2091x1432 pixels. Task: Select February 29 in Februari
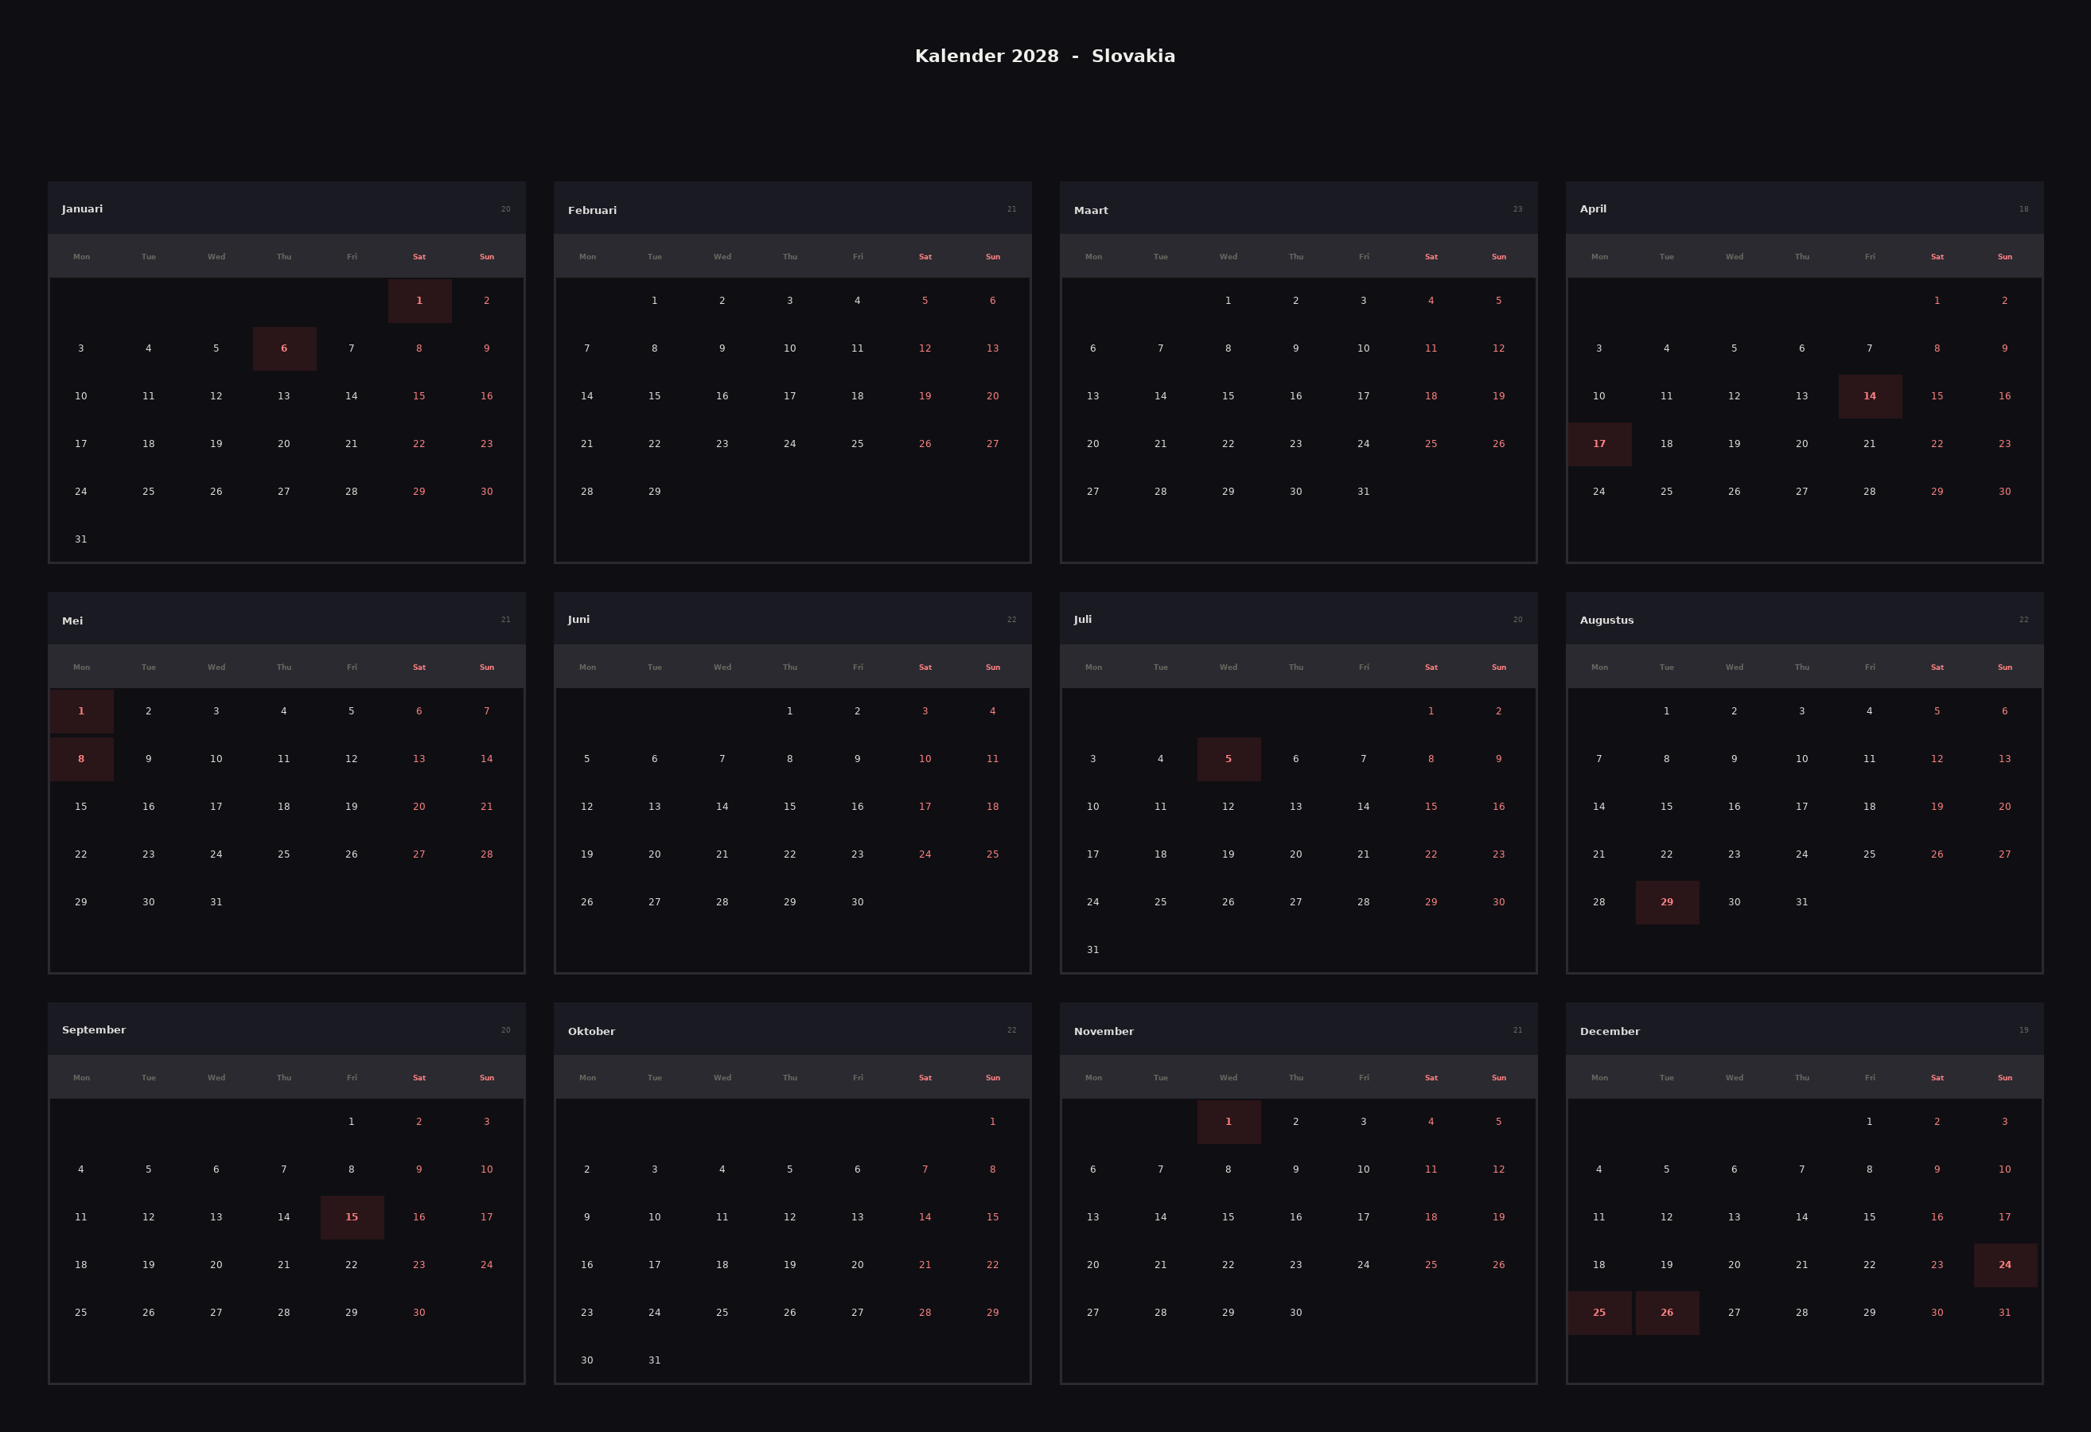pyautogui.click(x=654, y=491)
